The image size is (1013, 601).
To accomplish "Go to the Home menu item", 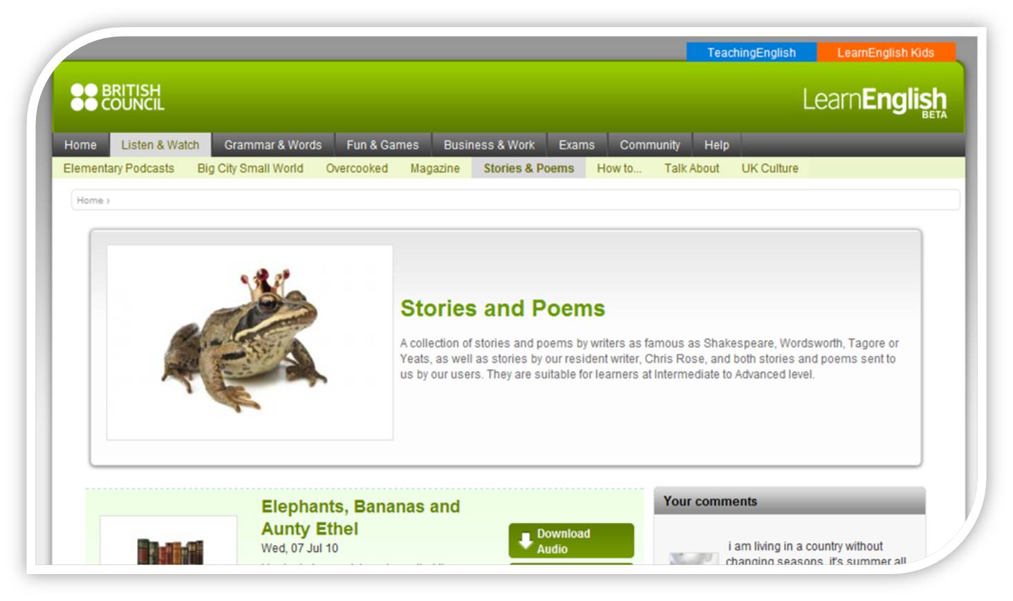I will tap(80, 145).
